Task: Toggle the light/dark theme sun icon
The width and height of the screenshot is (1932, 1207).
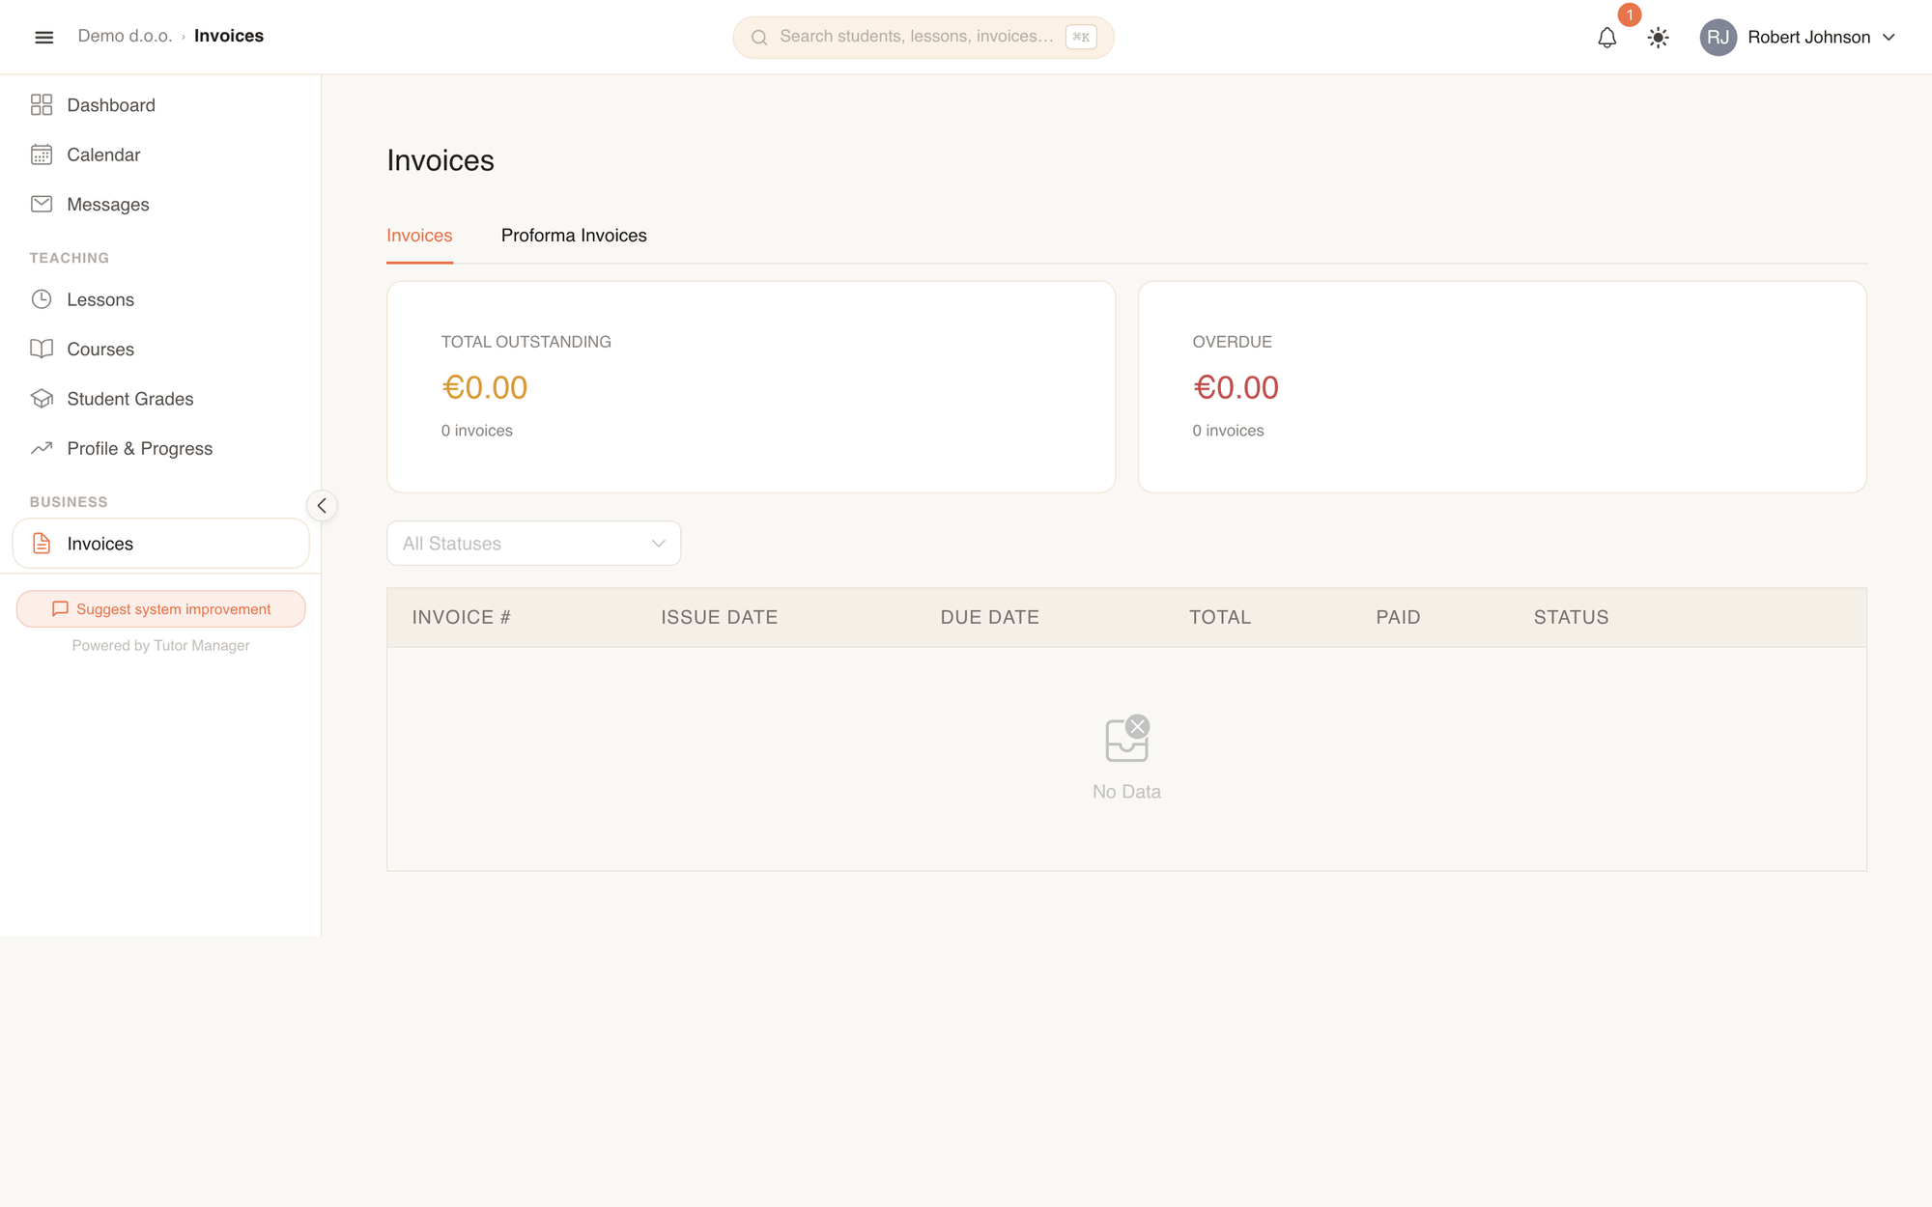Action: [1658, 38]
